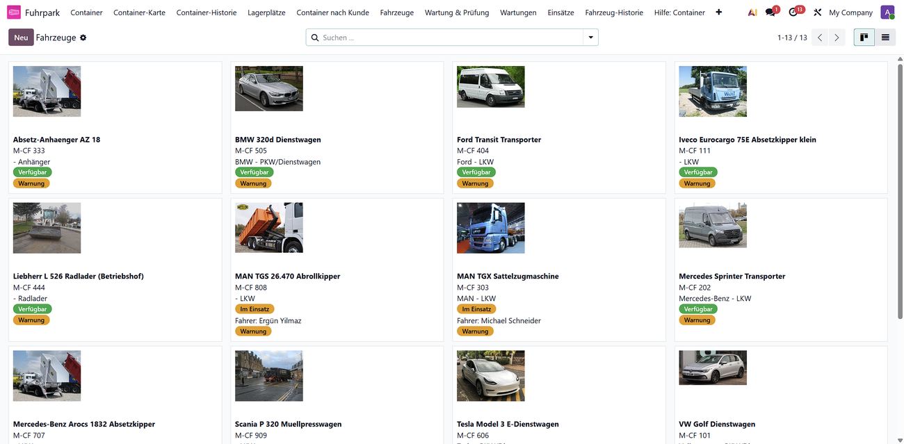This screenshot has height=444, width=904.
Task: Open the Container nach Kunde menu
Action: 332,13
